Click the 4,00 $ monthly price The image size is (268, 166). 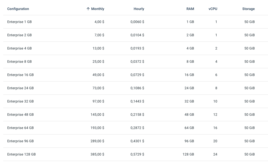99,22
